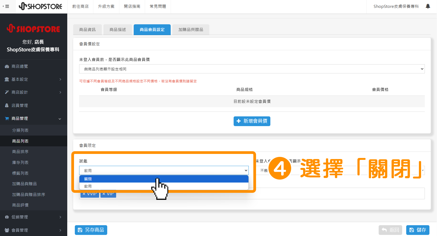The image size is (437, 236).
Task: Click the 另存商品 button
Action: (91, 230)
